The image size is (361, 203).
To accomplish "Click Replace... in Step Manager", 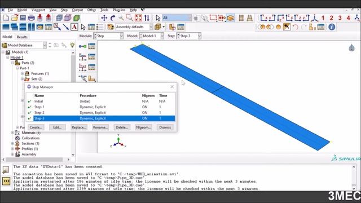I will (x=79, y=127).
